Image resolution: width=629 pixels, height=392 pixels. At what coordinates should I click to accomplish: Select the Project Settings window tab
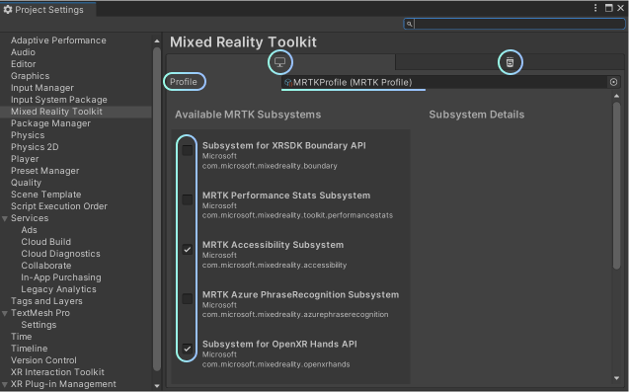[48, 10]
